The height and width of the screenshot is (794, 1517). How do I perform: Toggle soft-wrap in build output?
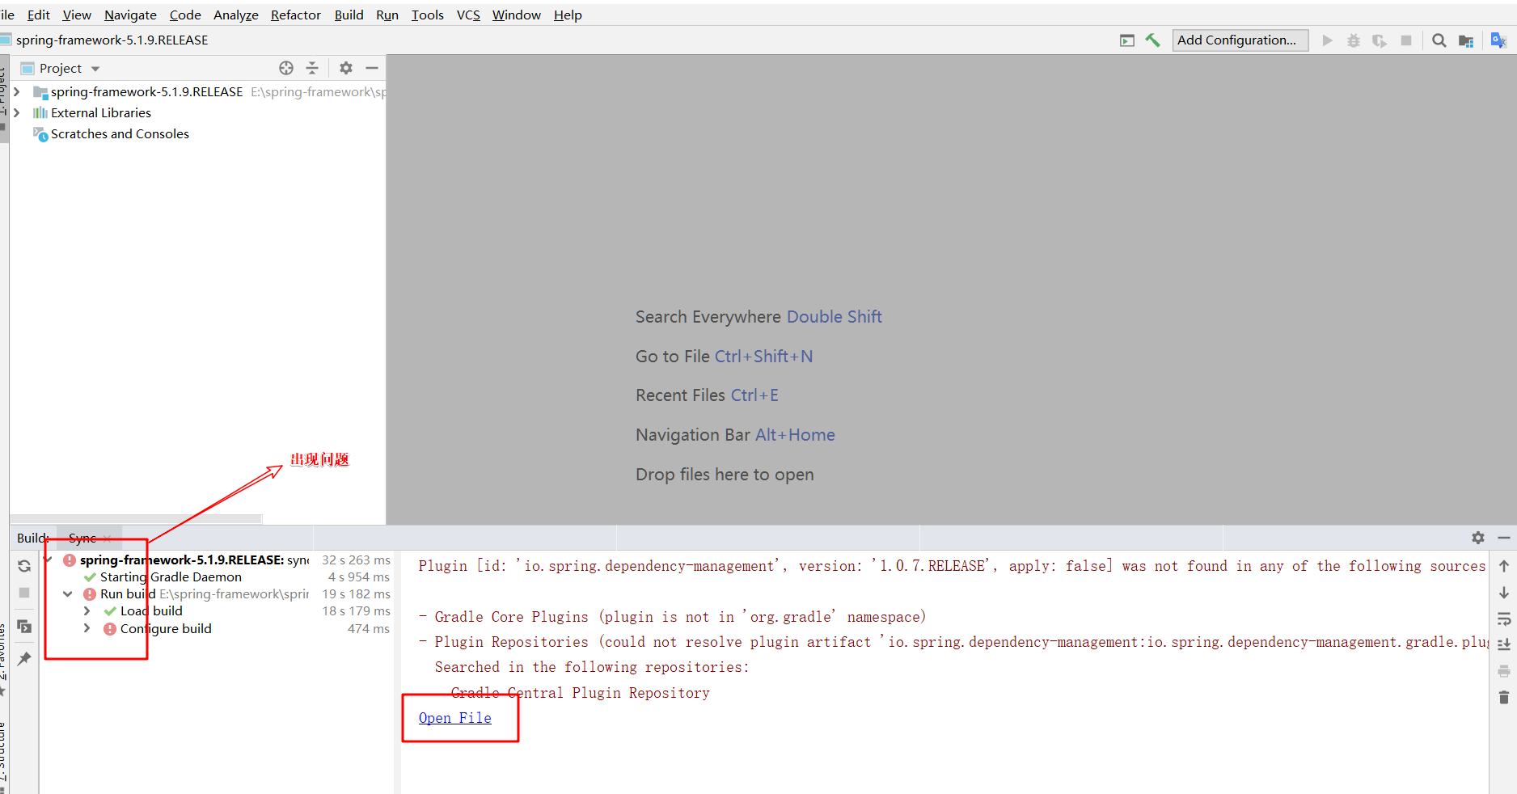pos(1504,619)
